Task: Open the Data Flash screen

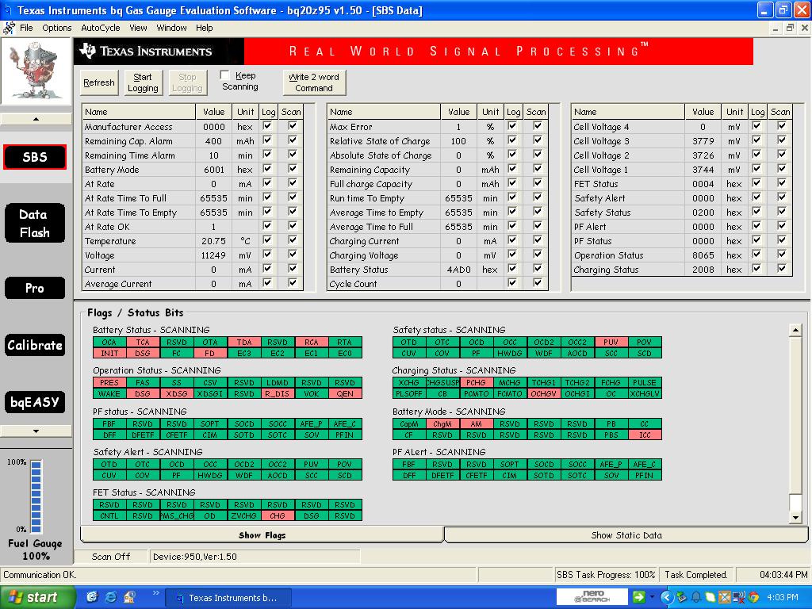Action: point(35,223)
